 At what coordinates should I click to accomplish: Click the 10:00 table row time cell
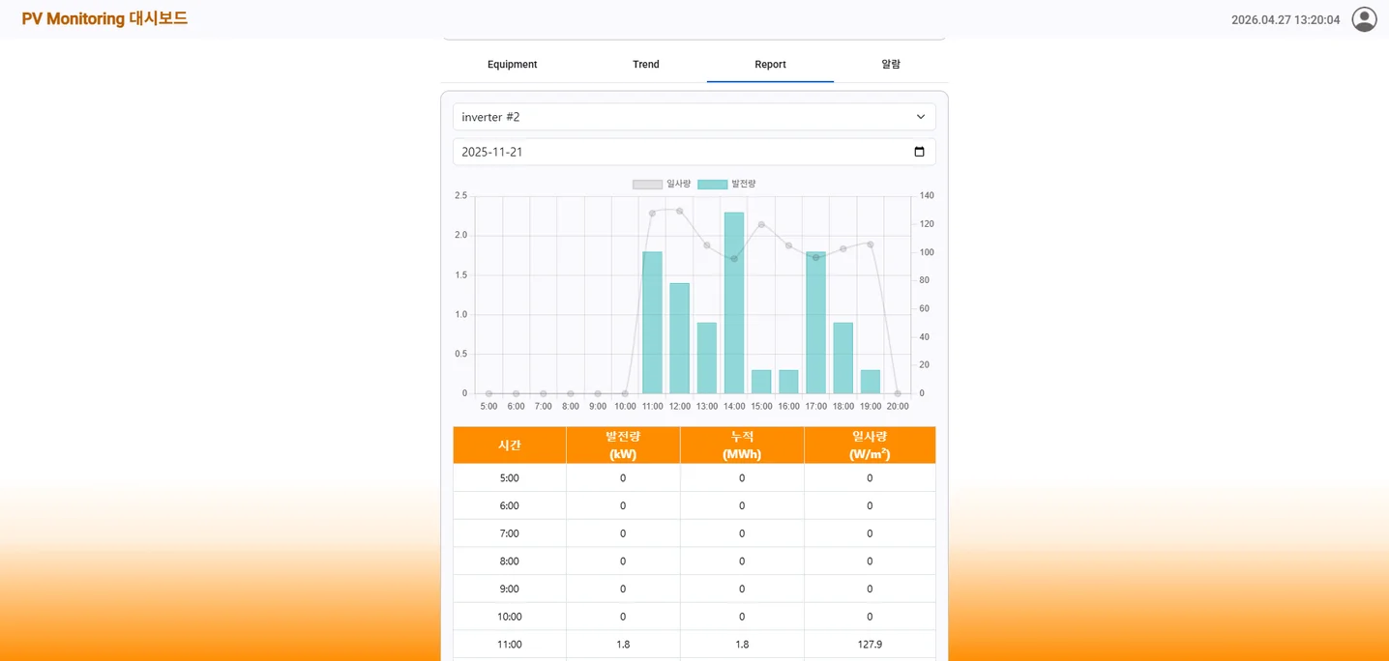[x=510, y=617]
